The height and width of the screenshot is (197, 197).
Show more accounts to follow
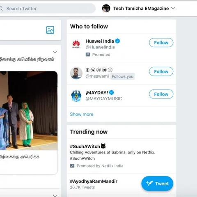click(x=82, y=114)
